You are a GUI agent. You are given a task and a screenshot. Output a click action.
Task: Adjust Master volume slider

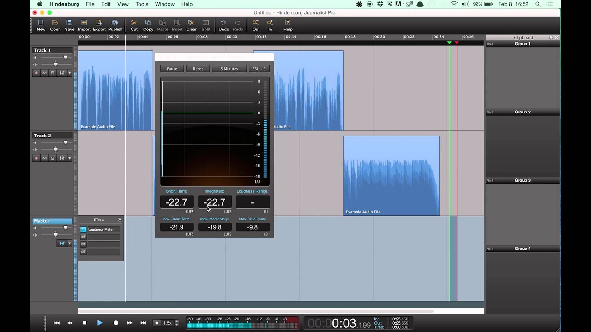[66, 228]
